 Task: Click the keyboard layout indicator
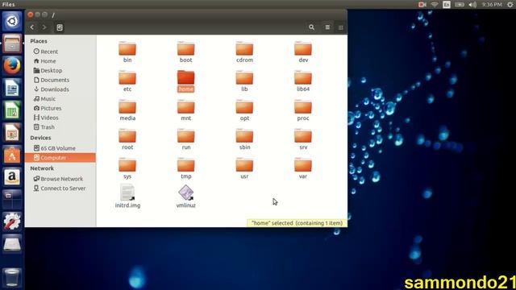447,5
